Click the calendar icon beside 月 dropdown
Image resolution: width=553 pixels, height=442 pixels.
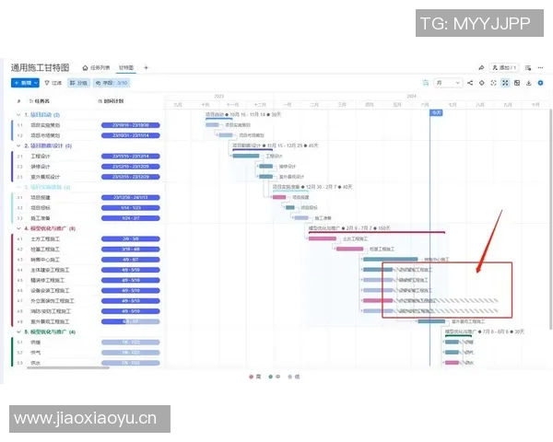pyautogui.click(x=426, y=83)
